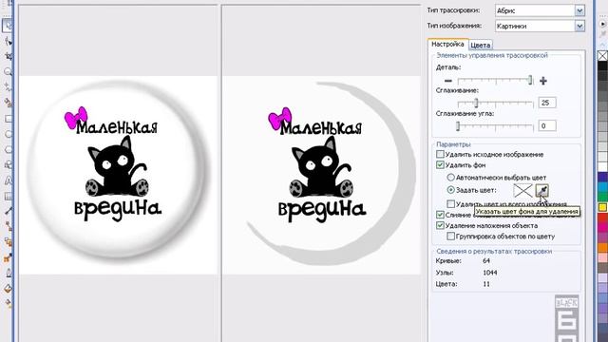
Task: Select the Smart Fill tool
Action: 8,103
